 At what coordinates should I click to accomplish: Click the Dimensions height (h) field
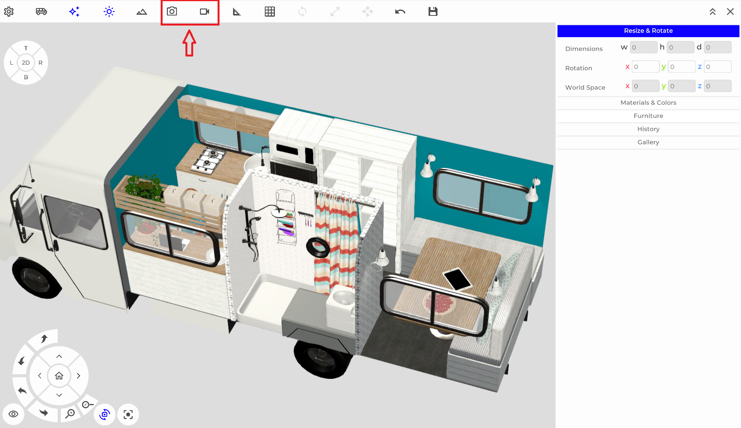[681, 47]
